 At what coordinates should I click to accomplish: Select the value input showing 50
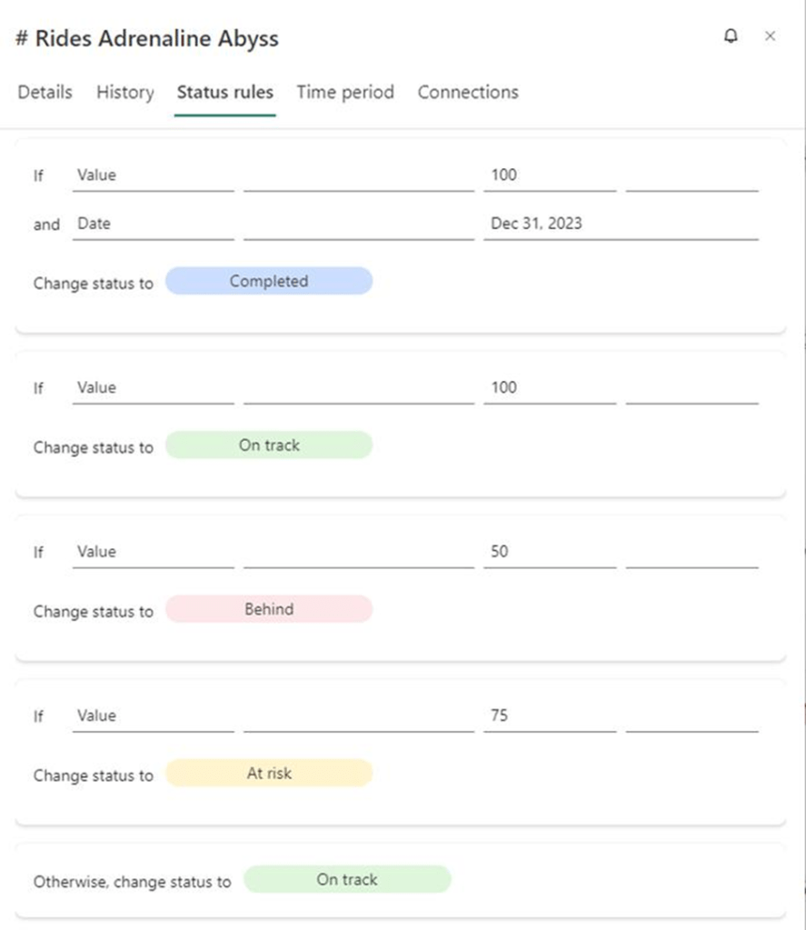549,551
